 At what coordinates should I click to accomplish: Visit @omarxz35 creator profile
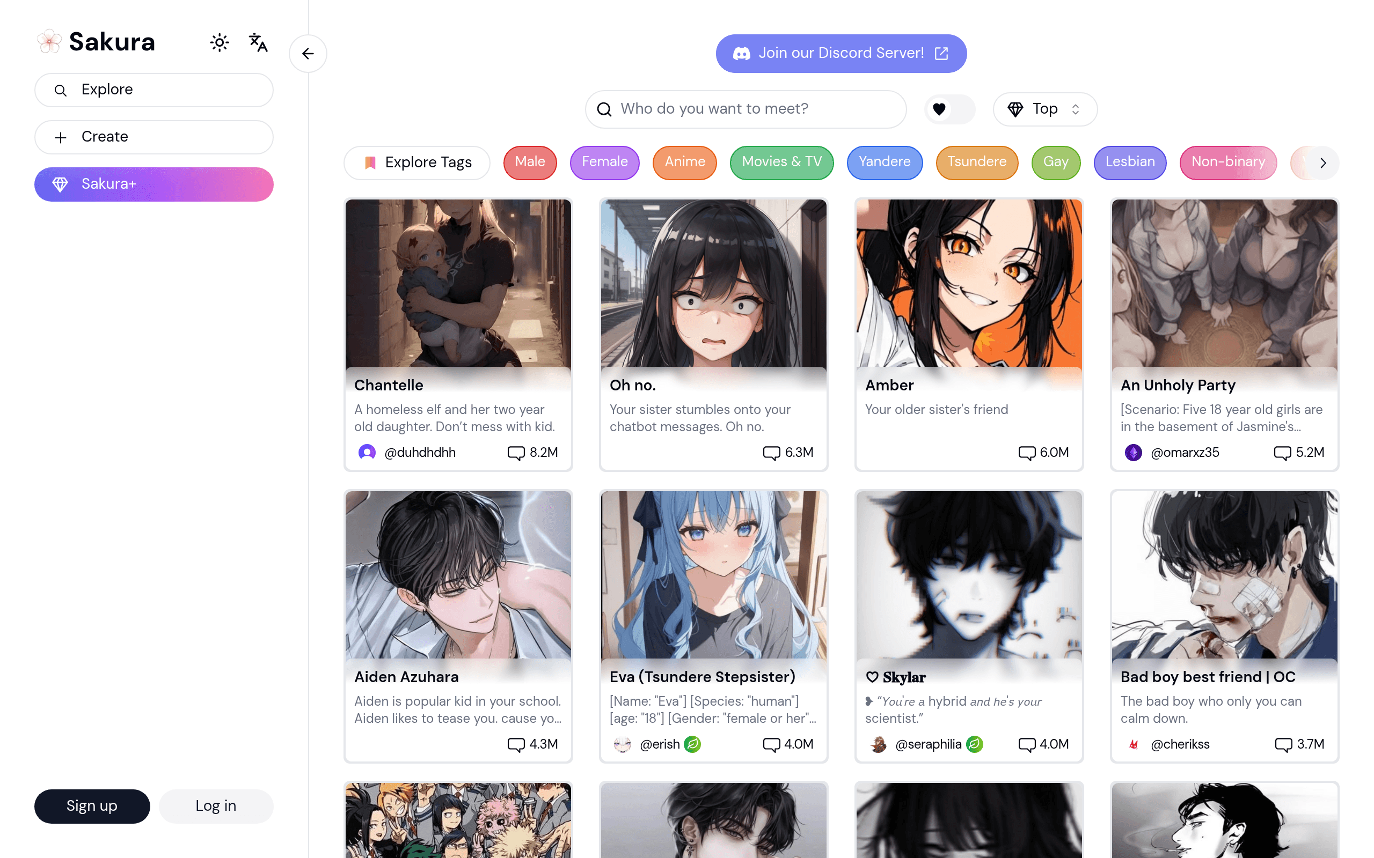coord(1185,452)
